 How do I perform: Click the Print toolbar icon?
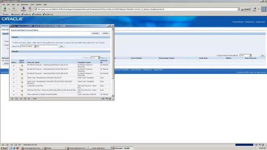[x=254, y=9]
